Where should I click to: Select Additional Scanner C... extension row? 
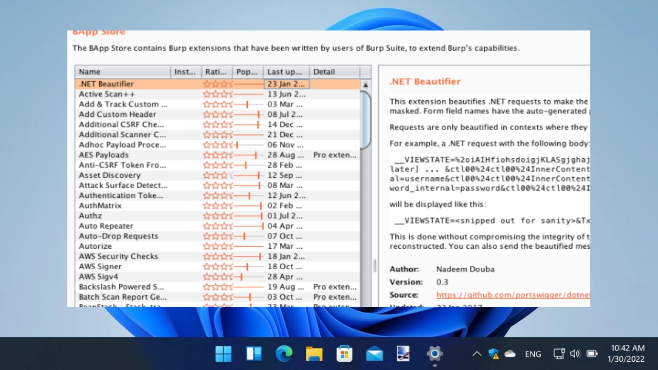click(x=217, y=135)
